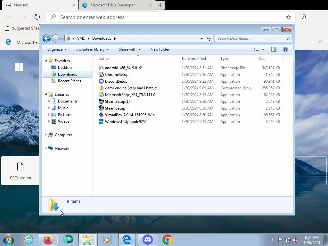Open Discord from the taskbar

coord(148,240)
